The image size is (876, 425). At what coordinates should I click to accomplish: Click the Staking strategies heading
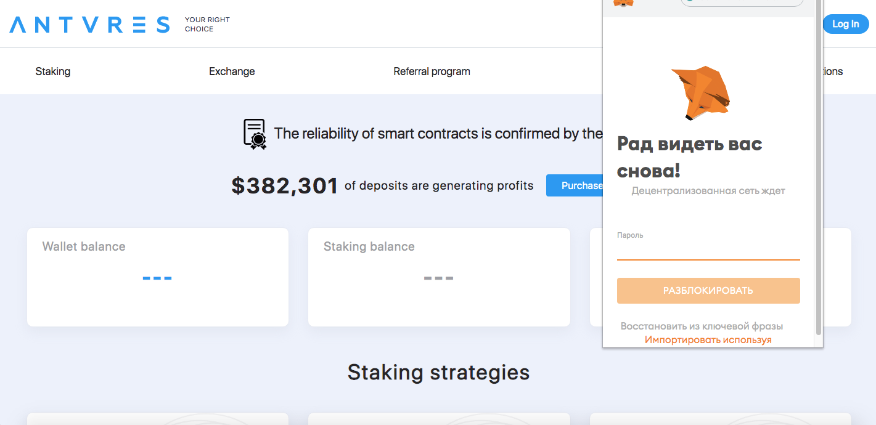(x=438, y=372)
